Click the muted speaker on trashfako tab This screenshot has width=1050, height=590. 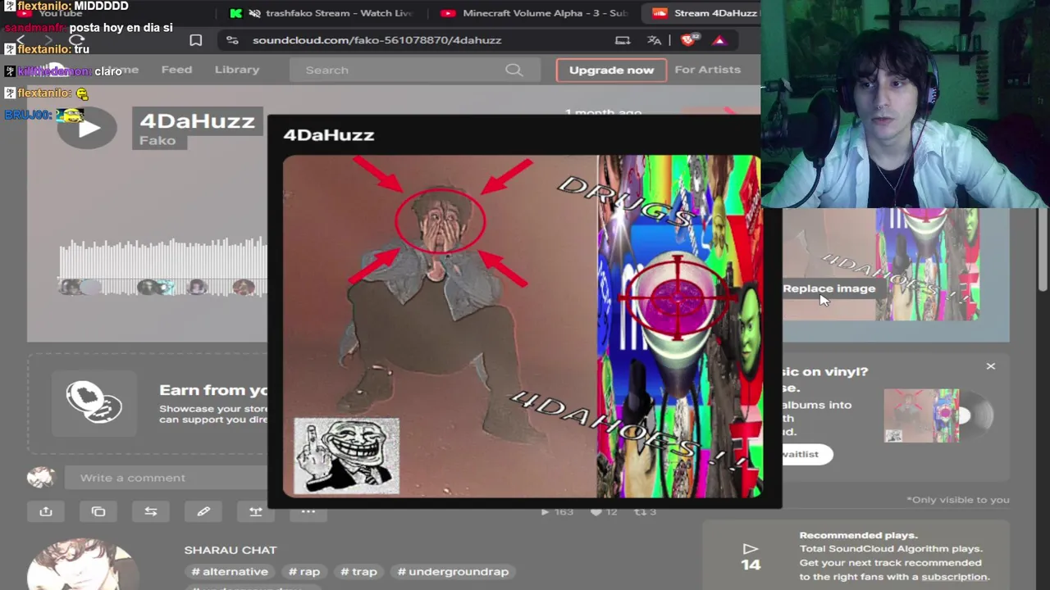pos(254,13)
